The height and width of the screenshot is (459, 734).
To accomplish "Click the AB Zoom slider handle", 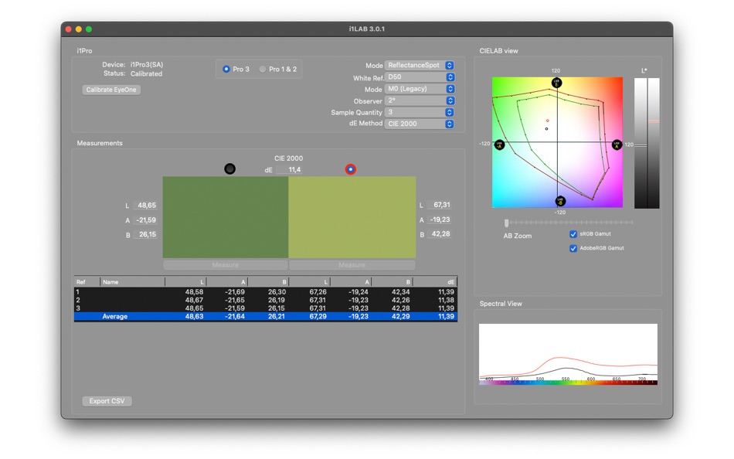I will 507,223.
